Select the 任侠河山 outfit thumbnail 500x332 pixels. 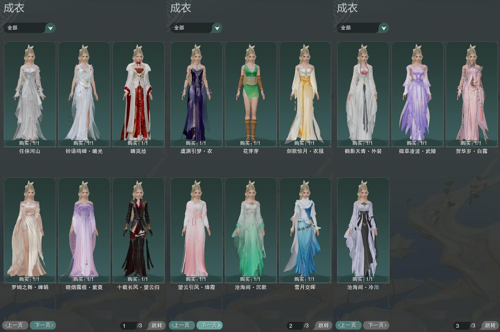point(30,94)
